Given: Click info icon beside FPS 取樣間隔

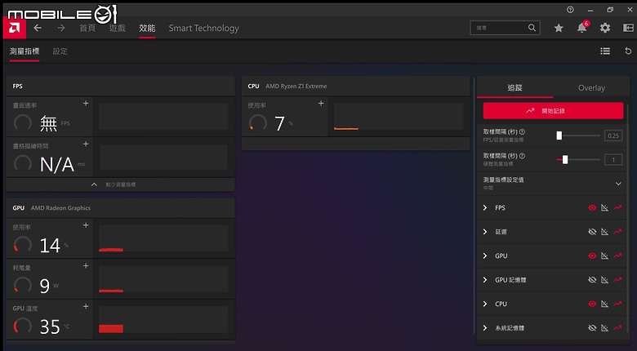Looking at the screenshot, I should point(522,132).
